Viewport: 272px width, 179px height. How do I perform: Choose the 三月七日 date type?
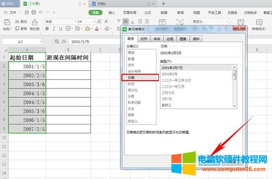pyautogui.click(x=196, y=93)
